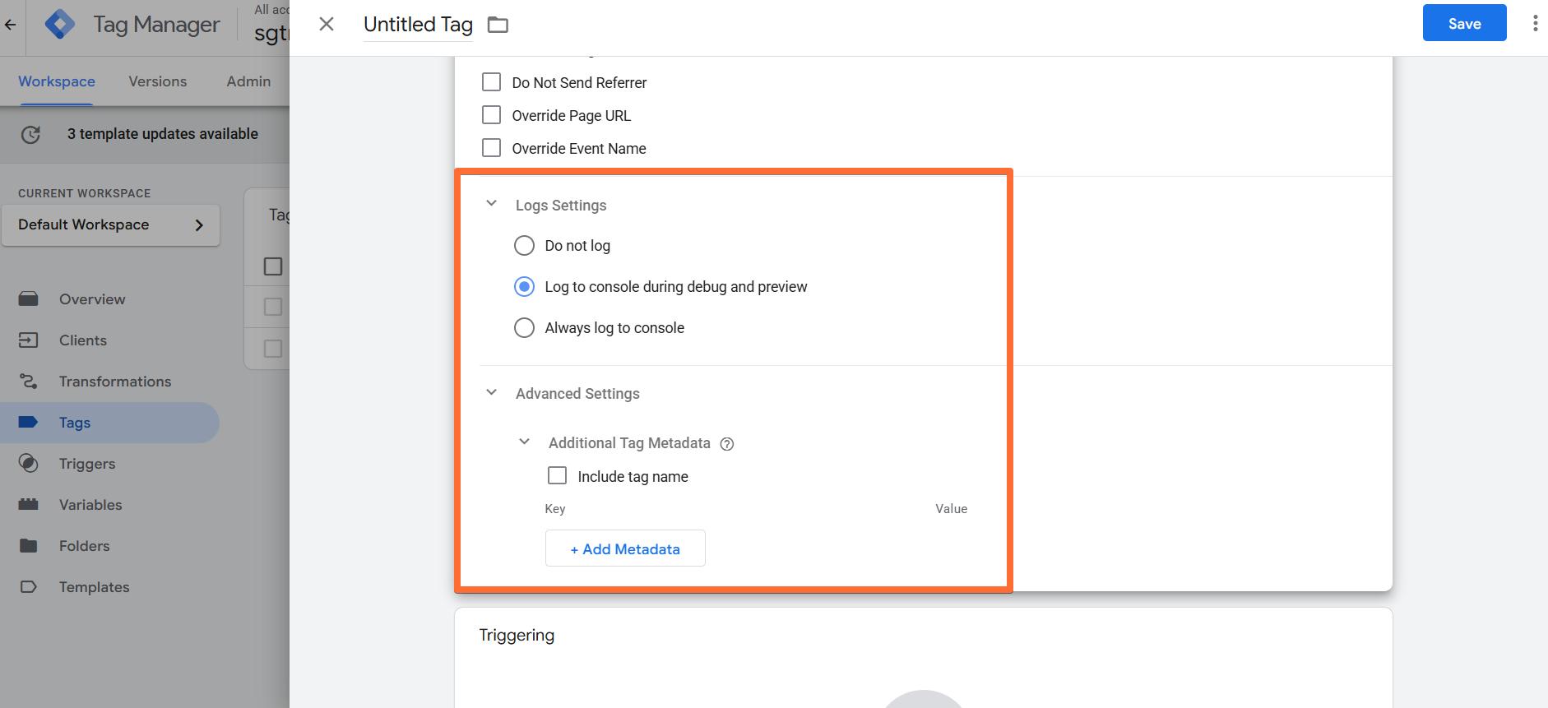Select the Do not log option
The image size is (1548, 708).
point(524,246)
